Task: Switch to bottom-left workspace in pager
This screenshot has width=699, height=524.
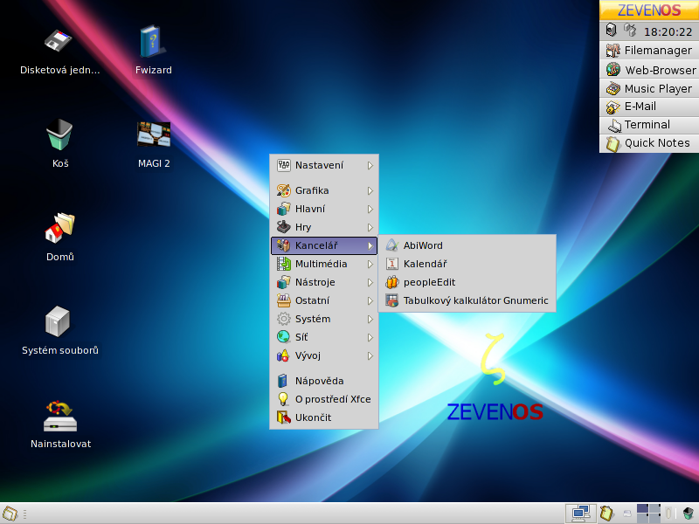Action: [x=642, y=518]
